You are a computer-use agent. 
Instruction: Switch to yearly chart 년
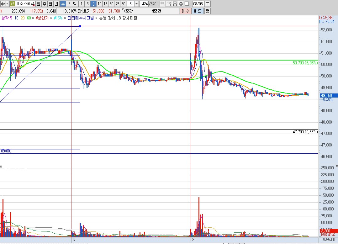56,4
